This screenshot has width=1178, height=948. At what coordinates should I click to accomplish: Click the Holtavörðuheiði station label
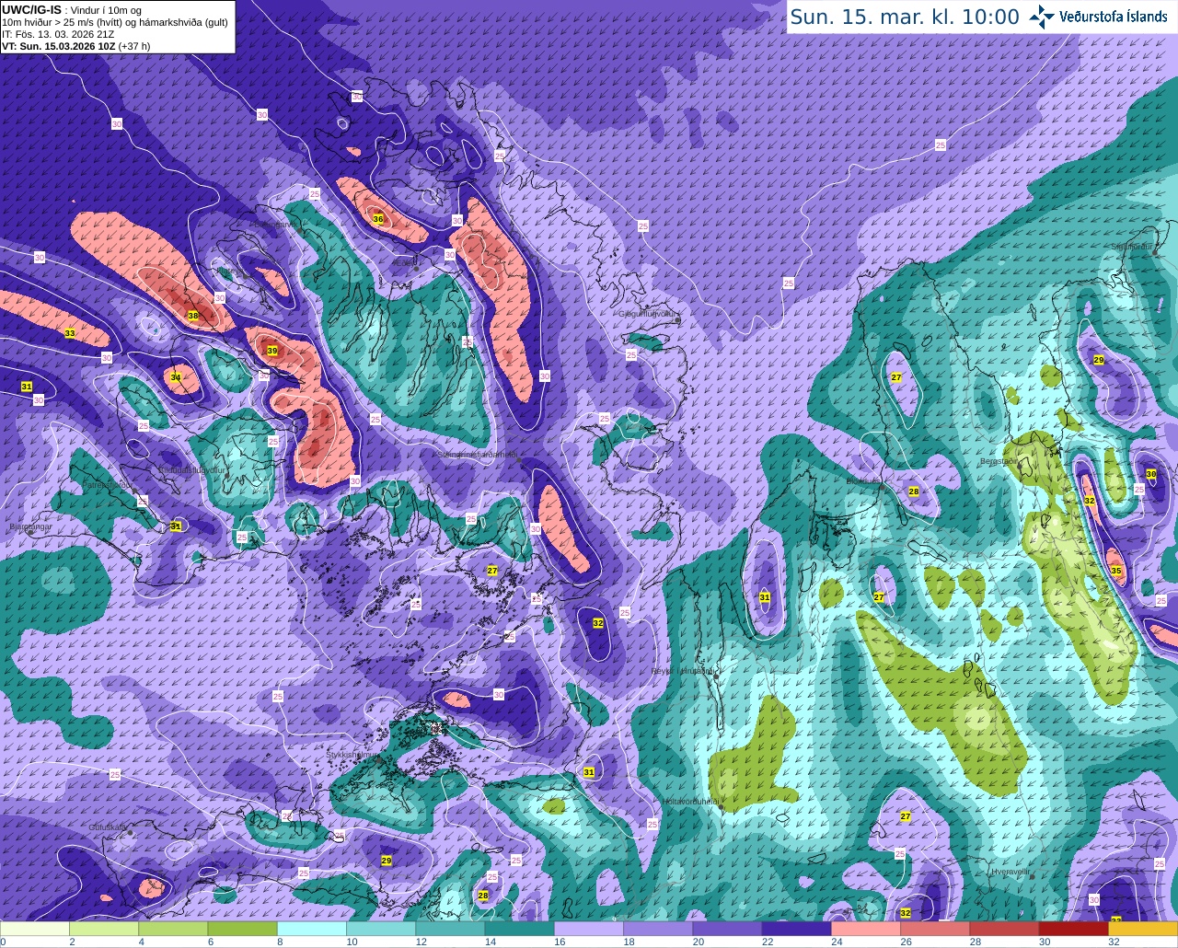(691, 802)
